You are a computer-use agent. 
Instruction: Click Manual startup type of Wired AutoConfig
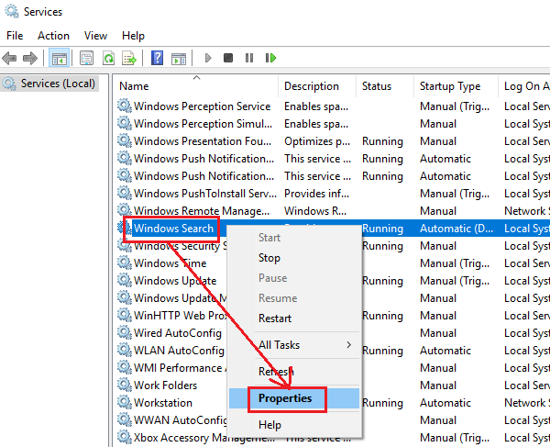pyautogui.click(x=438, y=333)
